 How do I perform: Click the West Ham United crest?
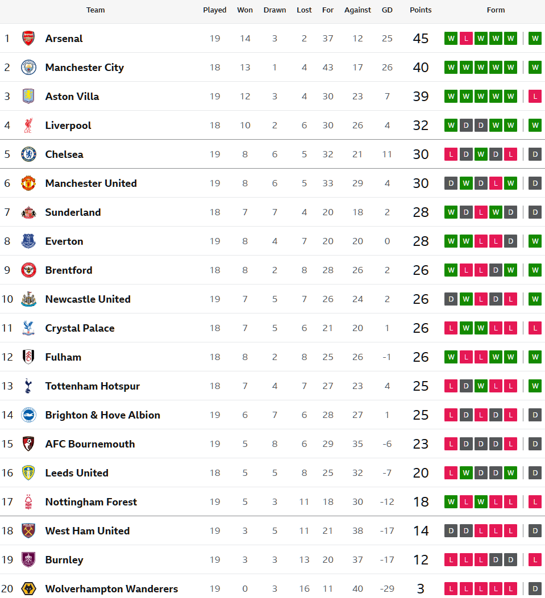click(28, 531)
